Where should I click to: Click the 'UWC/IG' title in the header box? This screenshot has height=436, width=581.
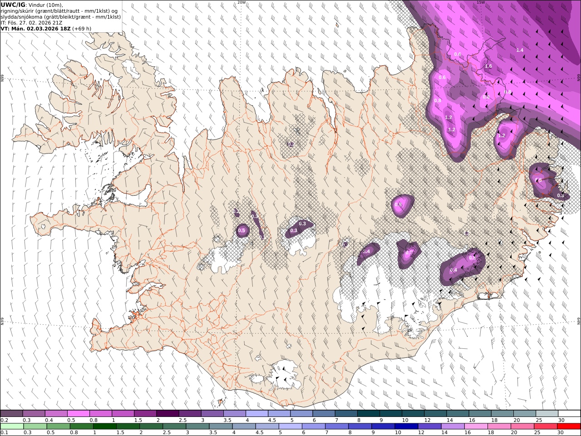coord(13,5)
